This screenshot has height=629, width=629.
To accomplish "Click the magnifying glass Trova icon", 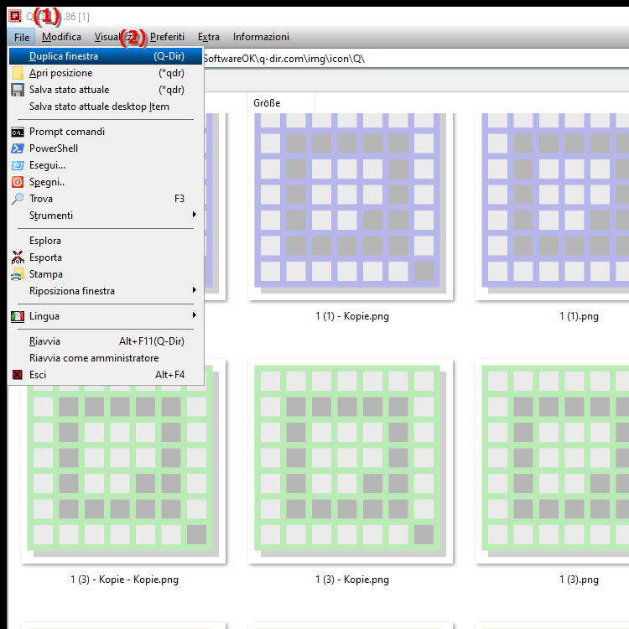I will coord(18,199).
